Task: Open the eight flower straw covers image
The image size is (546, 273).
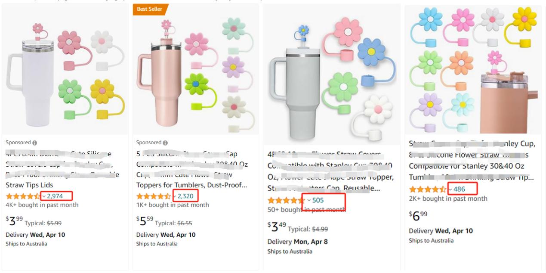Action: point(473,69)
